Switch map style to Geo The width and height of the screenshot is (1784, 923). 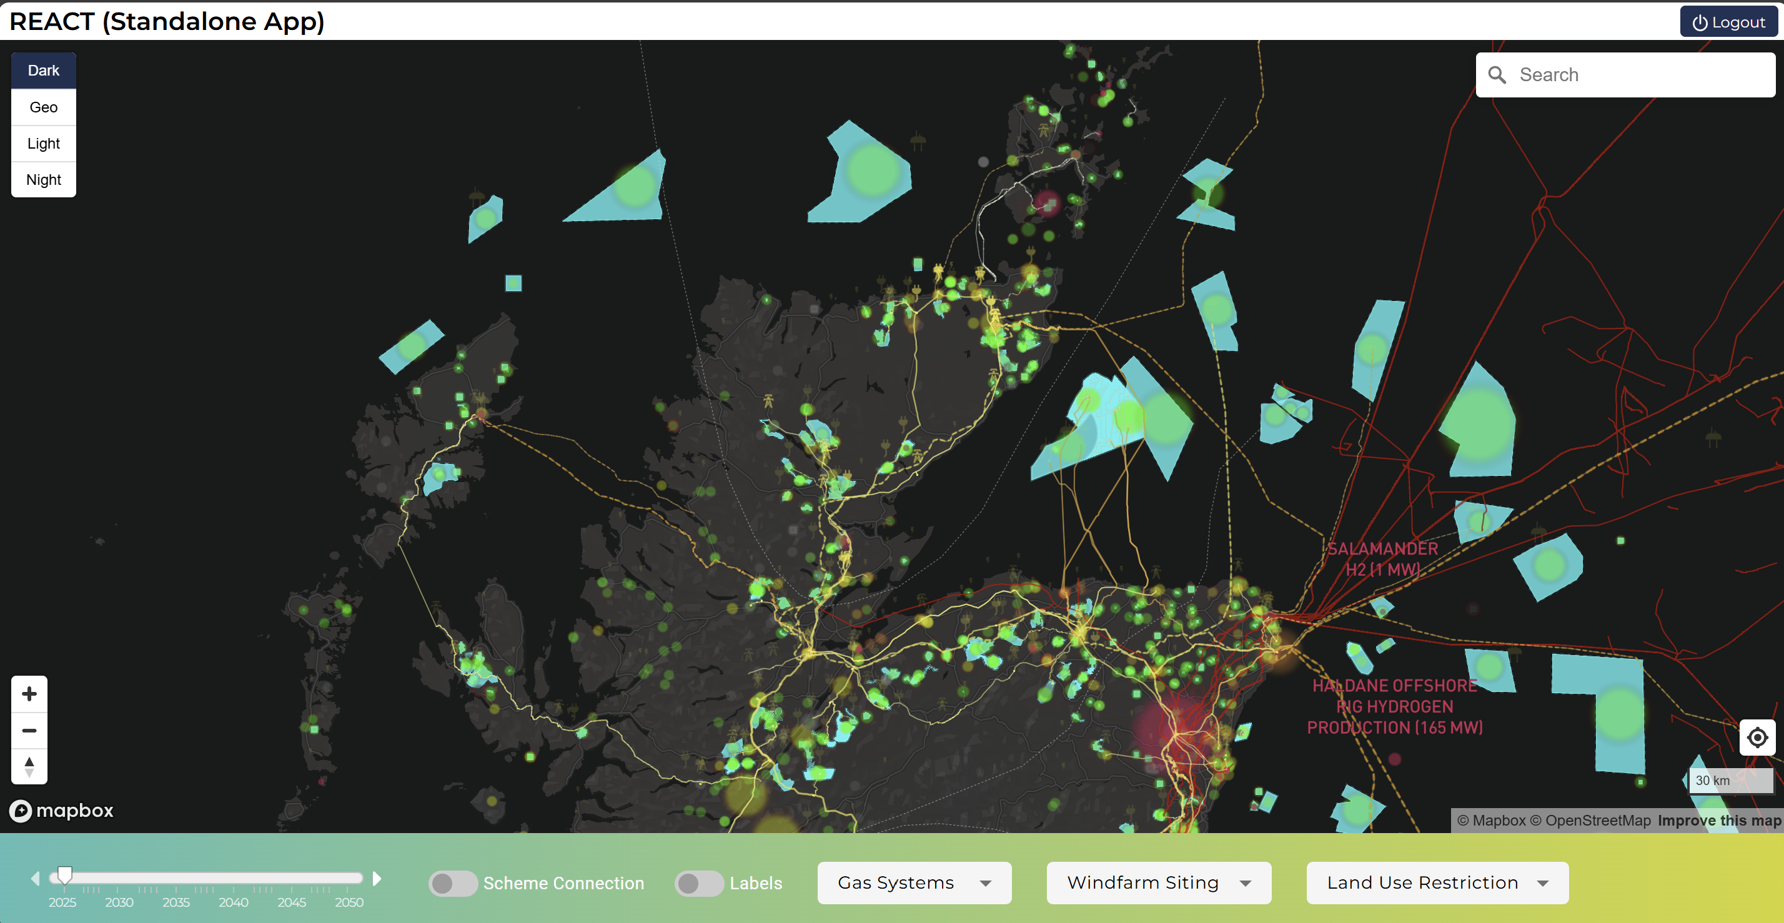[x=44, y=107]
